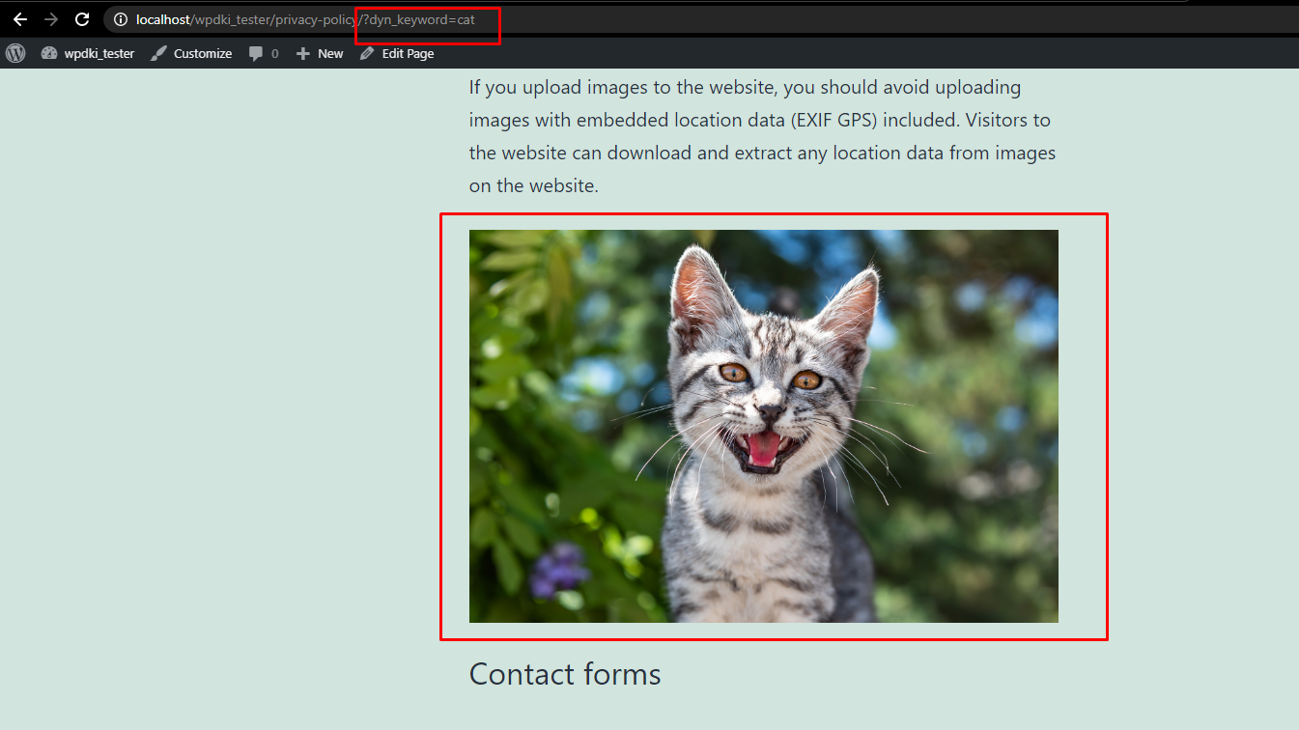Click the paragraph about EXIF GPS location data

click(763, 136)
